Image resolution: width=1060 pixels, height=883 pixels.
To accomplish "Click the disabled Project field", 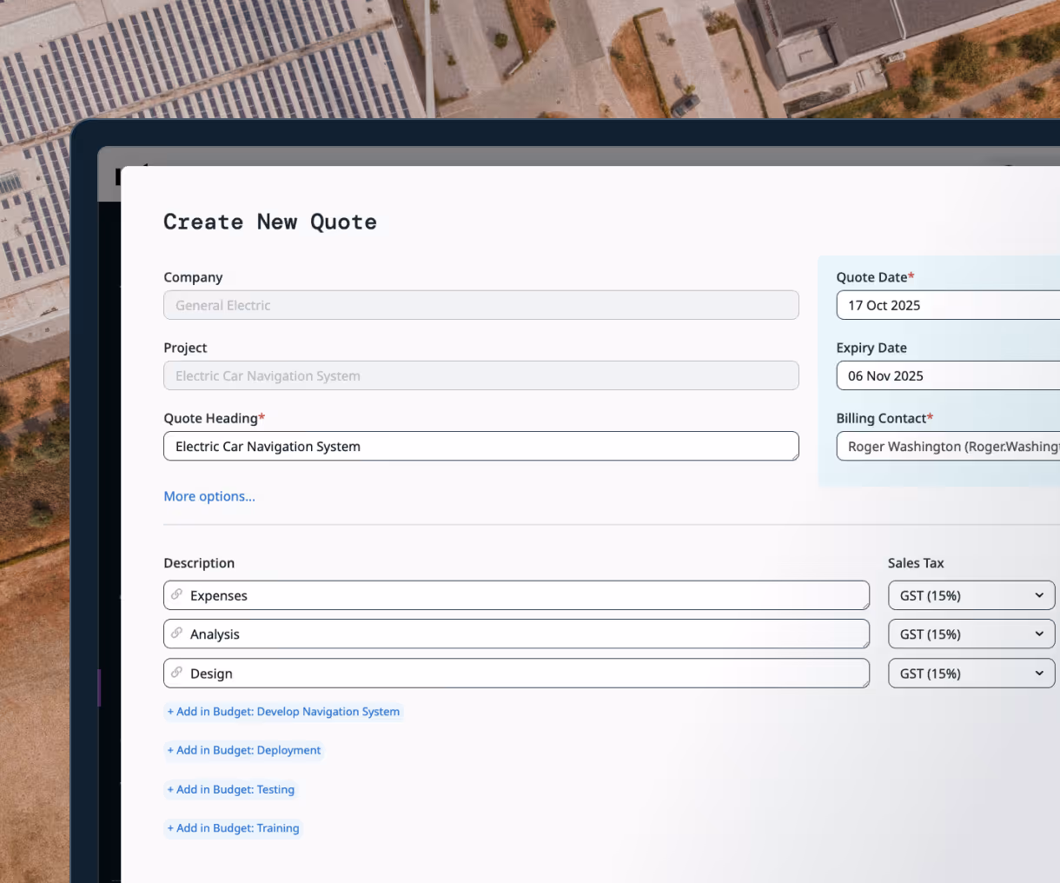I will (481, 375).
